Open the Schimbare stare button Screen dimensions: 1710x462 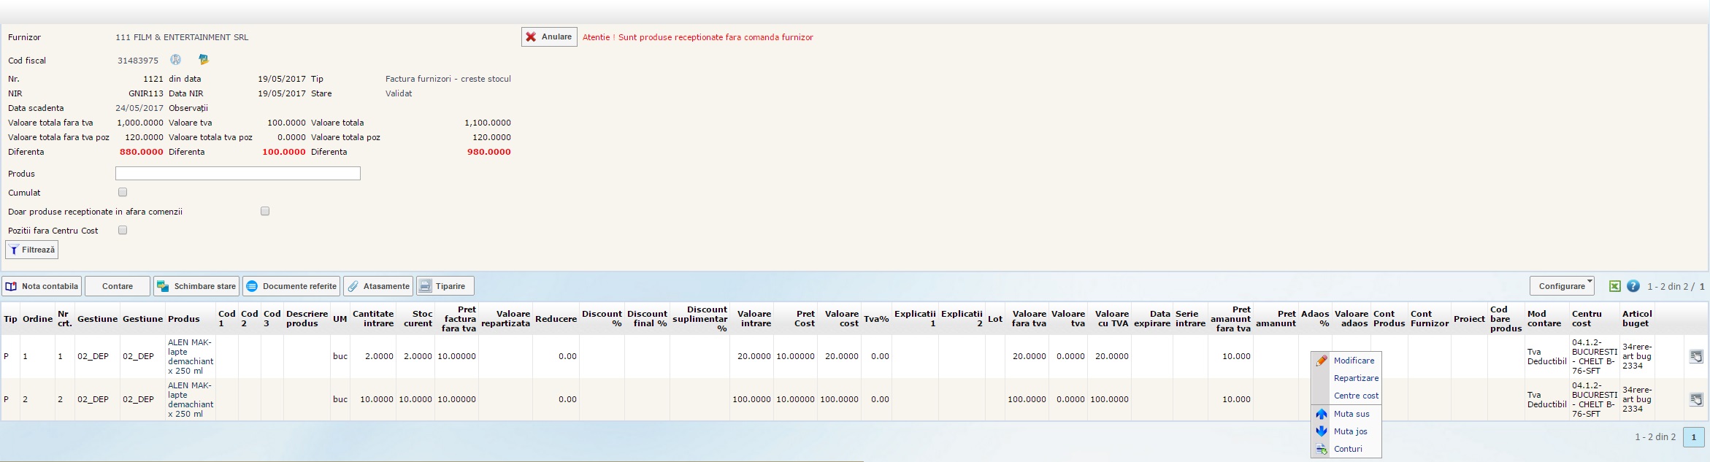point(196,286)
